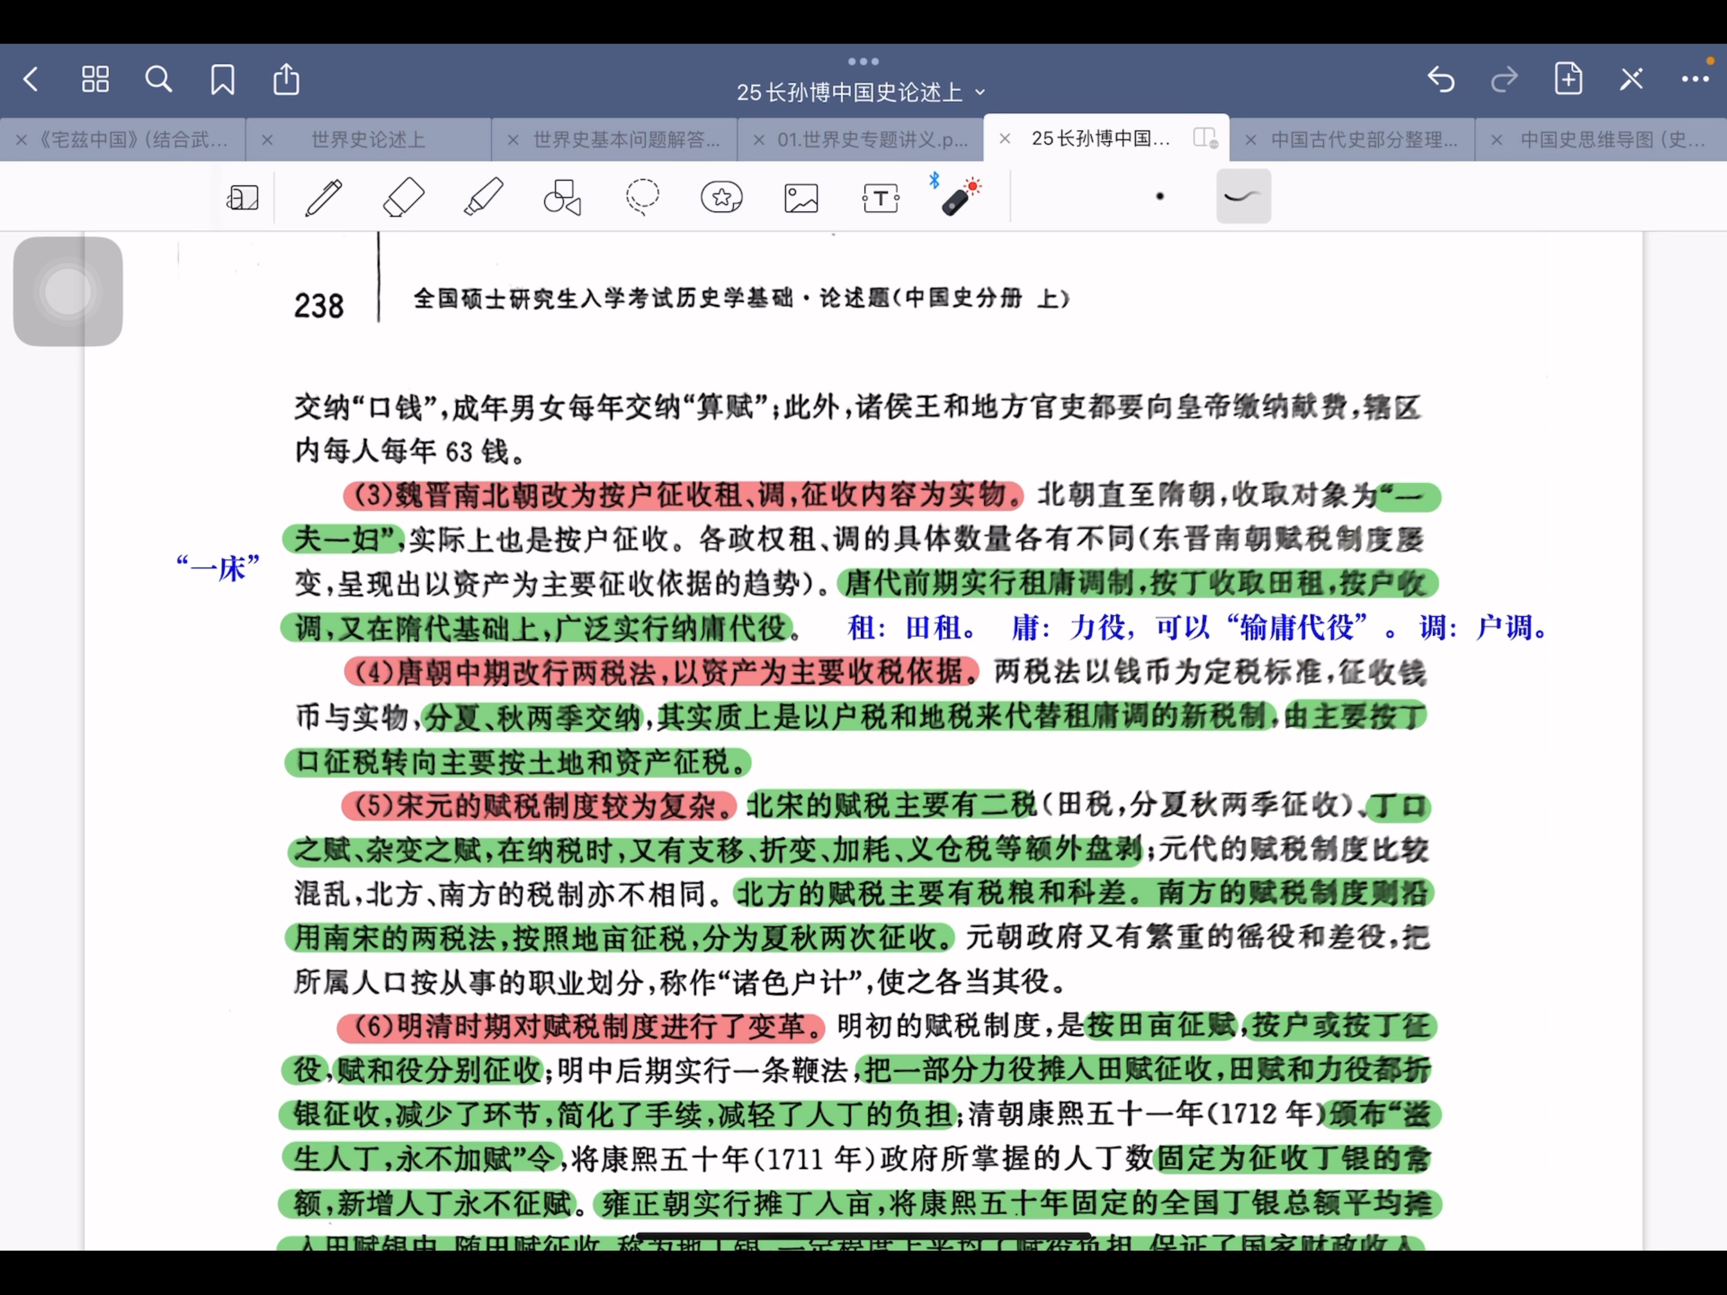Tap the green highlight 唐代前期实行租庸调制
The width and height of the screenshot is (1727, 1295).
coord(1138,583)
